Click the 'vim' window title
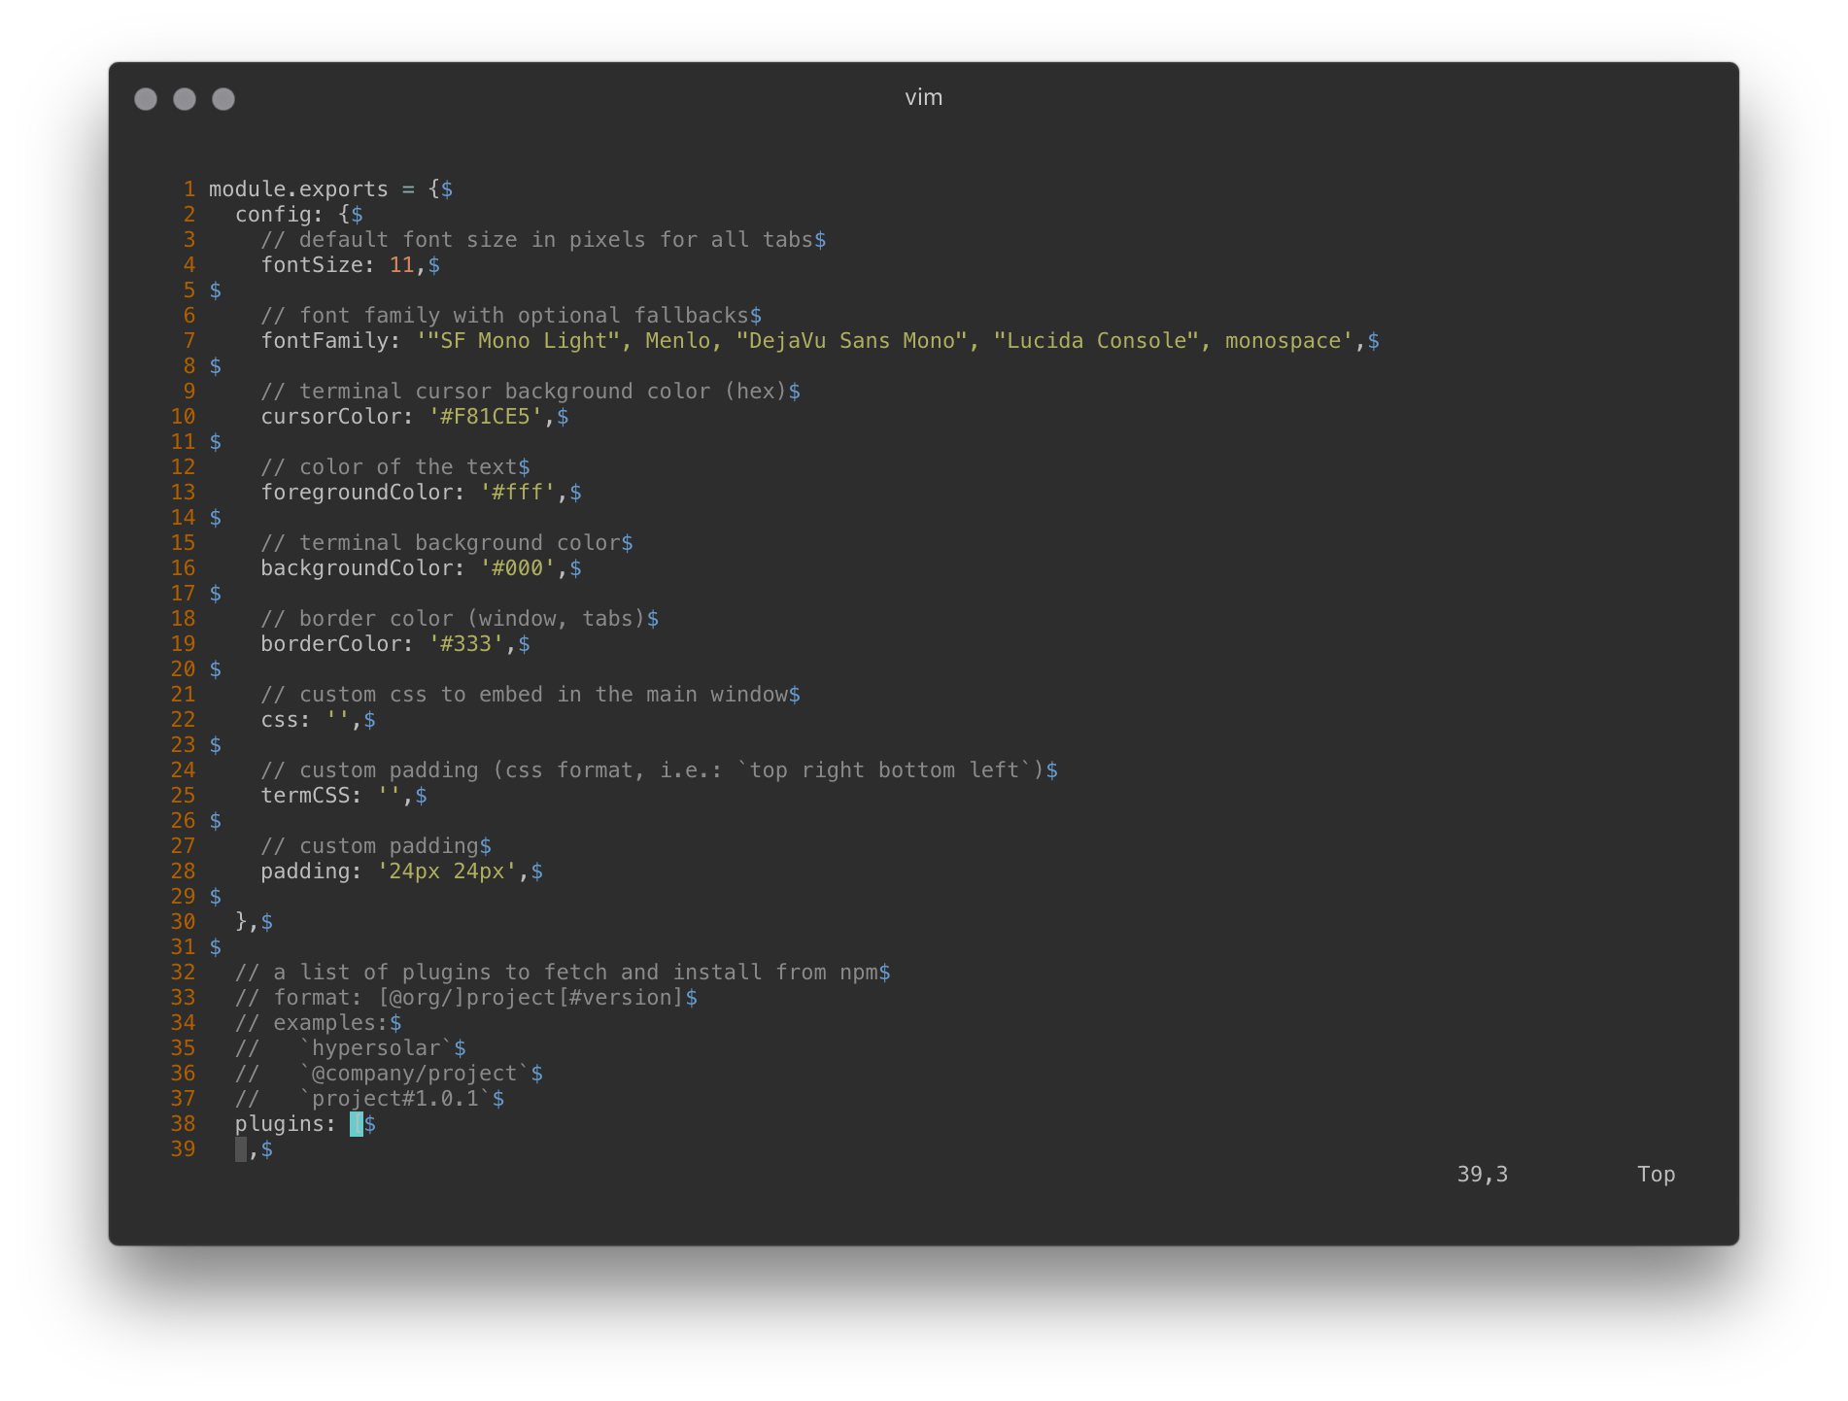 (x=923, y=97)
